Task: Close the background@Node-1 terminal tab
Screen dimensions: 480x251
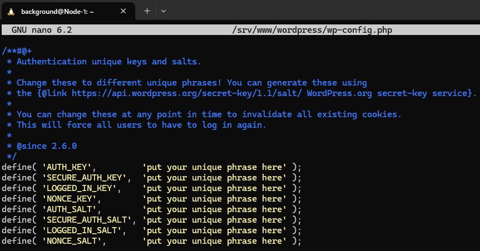Action: pyautogui.click(x=125, y=11)
